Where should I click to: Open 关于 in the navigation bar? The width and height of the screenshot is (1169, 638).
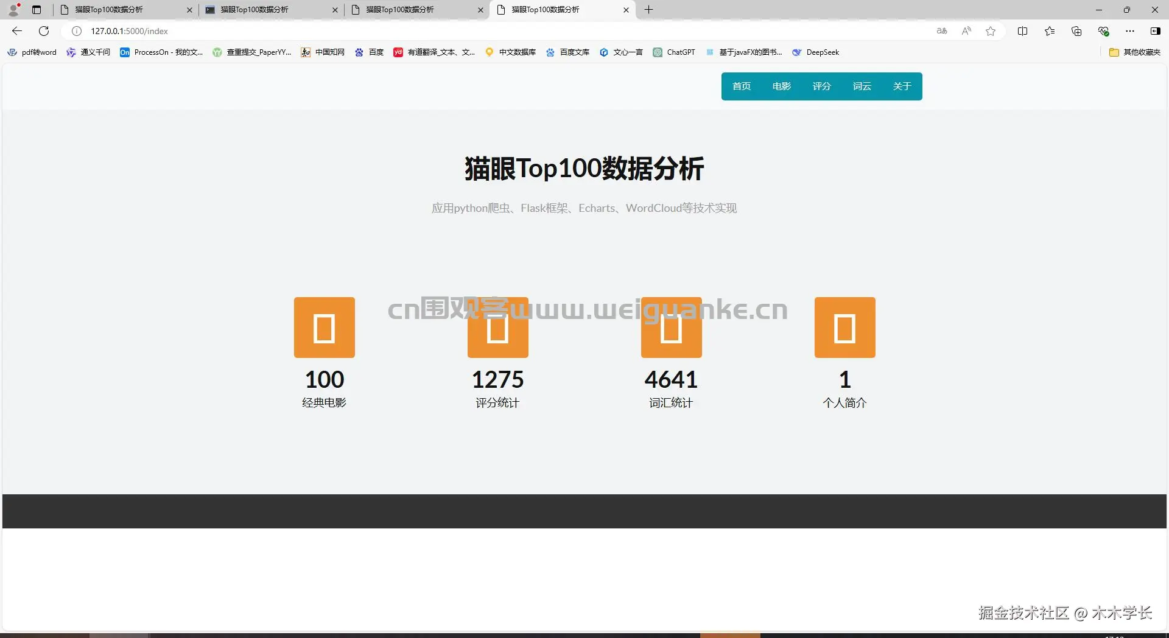tap(902, 86)
